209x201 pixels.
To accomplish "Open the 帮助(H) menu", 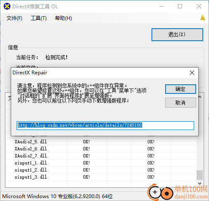I will (63, 18).
